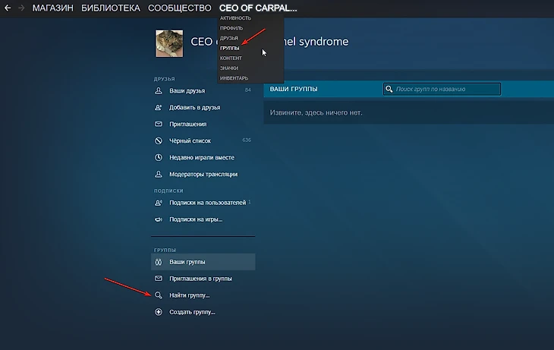Select Ваши группы in sidebar

click(x=203, y=262)
